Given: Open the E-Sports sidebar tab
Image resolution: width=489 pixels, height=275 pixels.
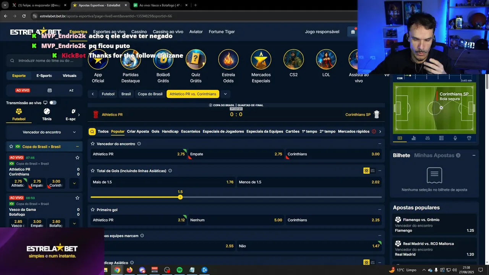Looking at the screenshot, I should [44, 76].
